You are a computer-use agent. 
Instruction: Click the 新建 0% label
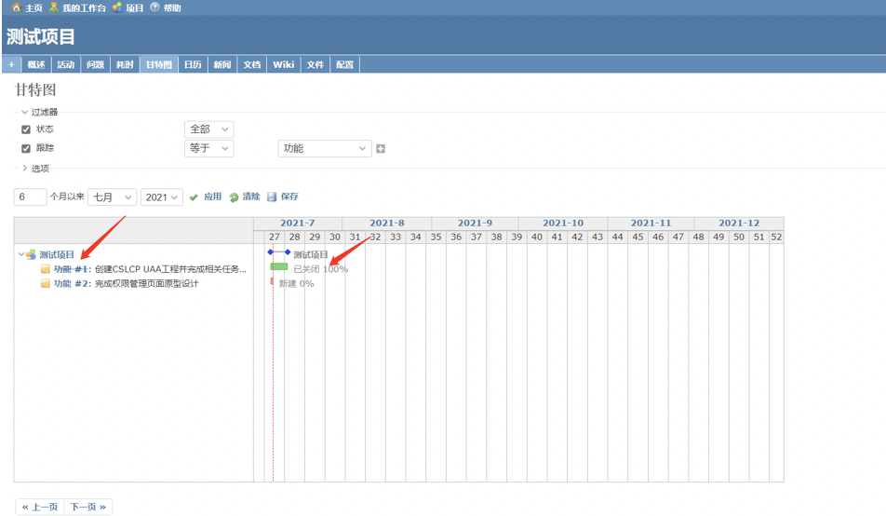click(296, 283)
